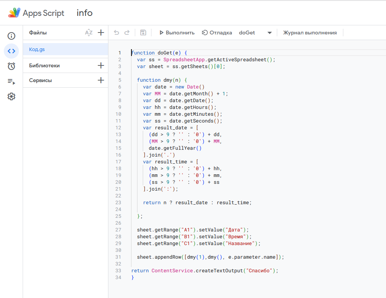Add a library with plus button
386x298 pixels.
coord(101,65)
